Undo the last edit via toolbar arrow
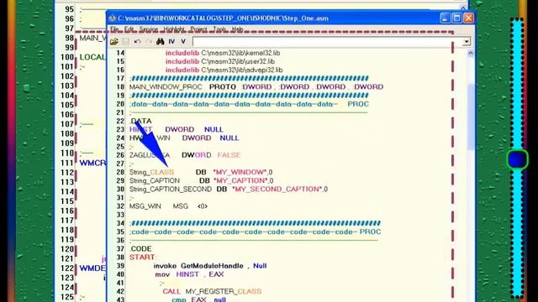Image resolution: width=538 pixels, height=302 pixels. [137, 42]
